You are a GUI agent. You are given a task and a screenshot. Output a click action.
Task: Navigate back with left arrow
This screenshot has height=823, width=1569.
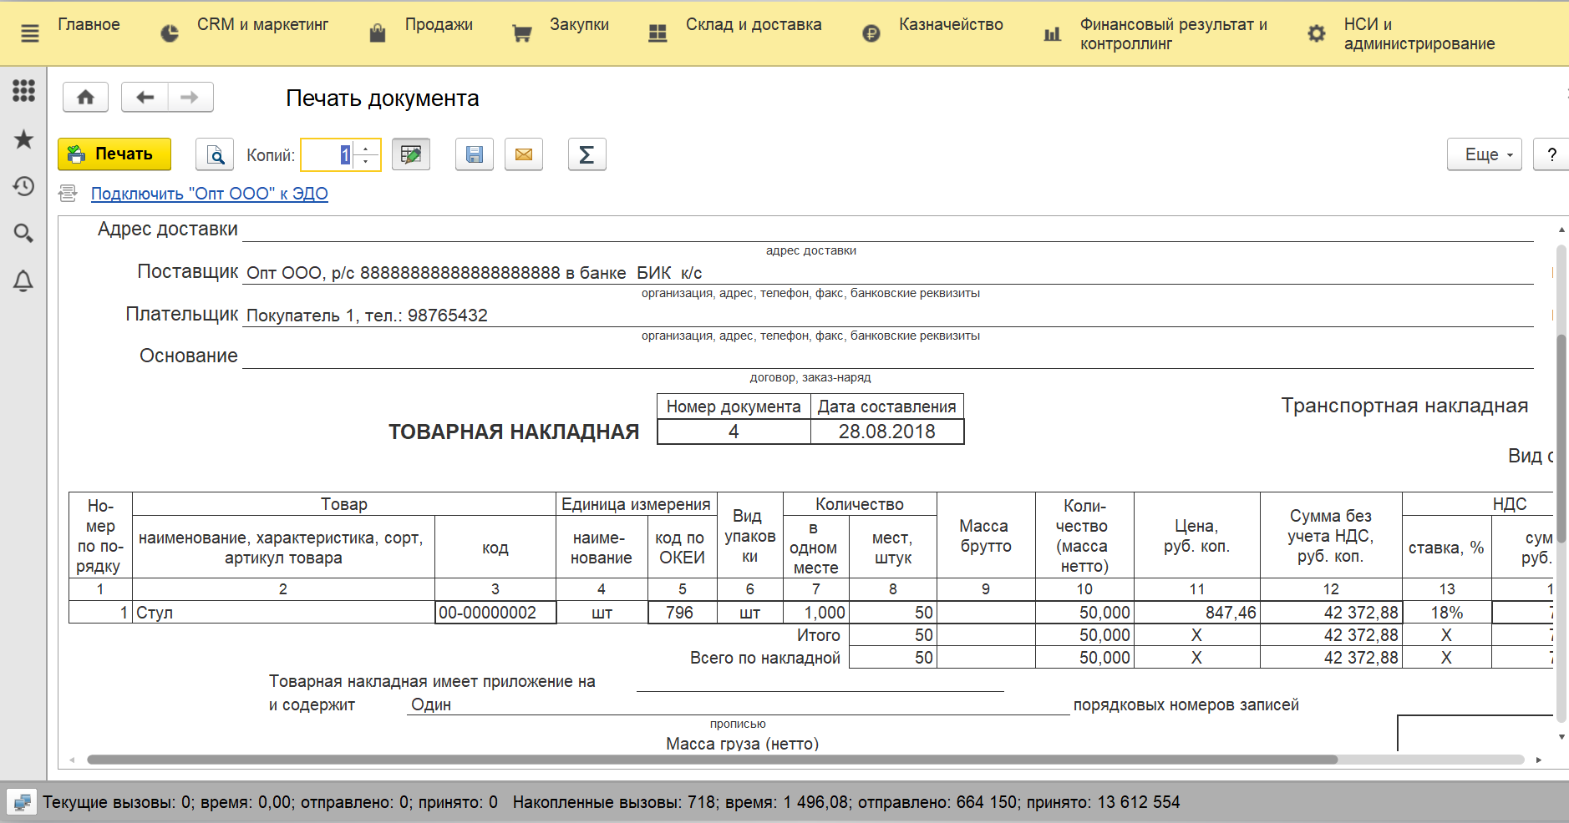[145, 97]
